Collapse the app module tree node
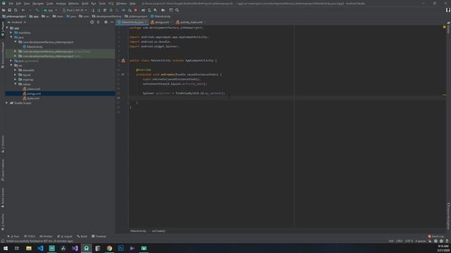Viewport: 451px width, 253px height. point(7,28)
